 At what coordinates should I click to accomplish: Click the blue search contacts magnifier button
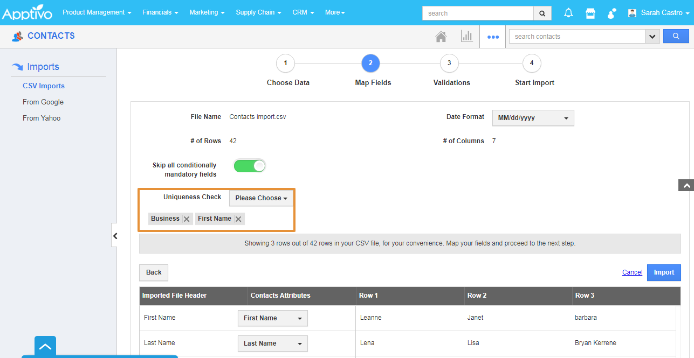coord(676,36)
